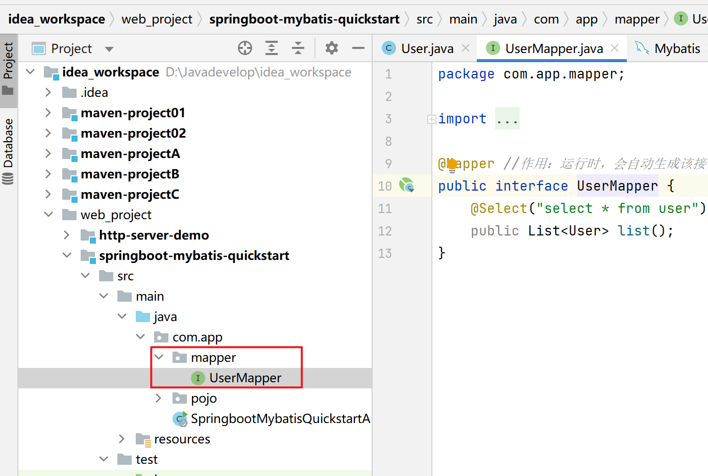708x476 pixels.
Task: Click the list() method name on line 12
Action: coord(633,231)
